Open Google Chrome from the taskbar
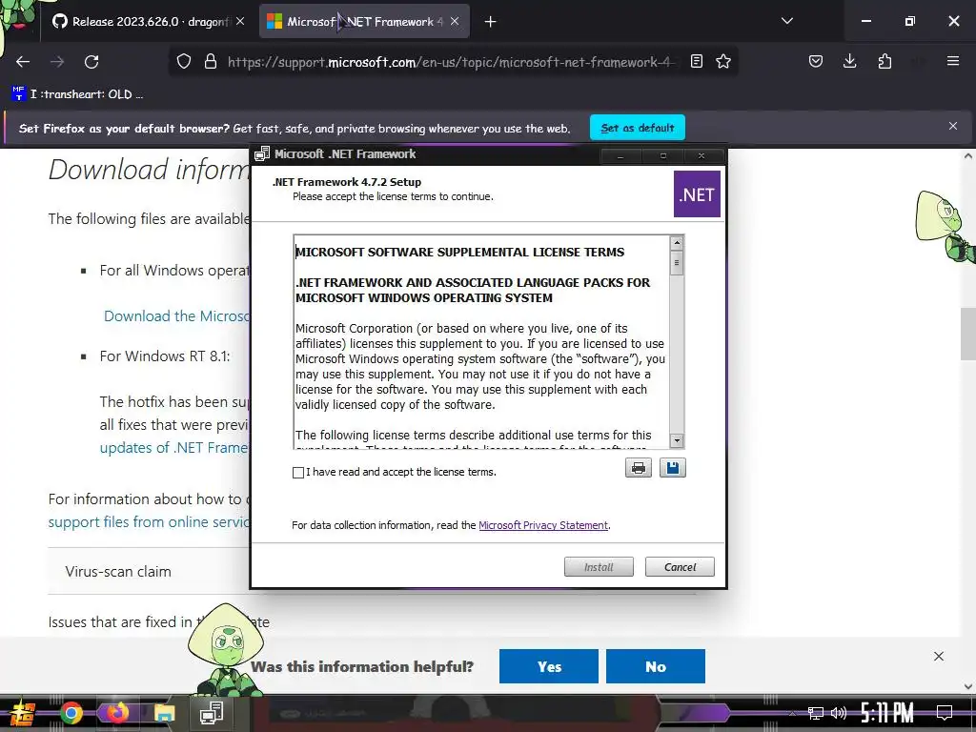Viewport: 976px width, 732px height. click(71, 713)
